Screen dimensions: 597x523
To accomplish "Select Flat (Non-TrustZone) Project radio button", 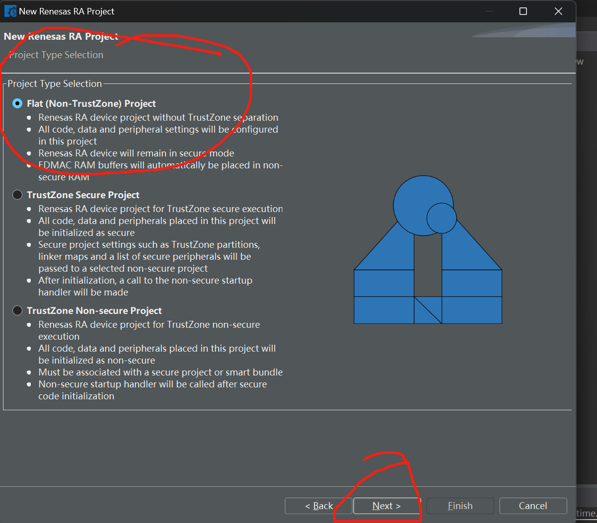I will click(x=17, y=103).
